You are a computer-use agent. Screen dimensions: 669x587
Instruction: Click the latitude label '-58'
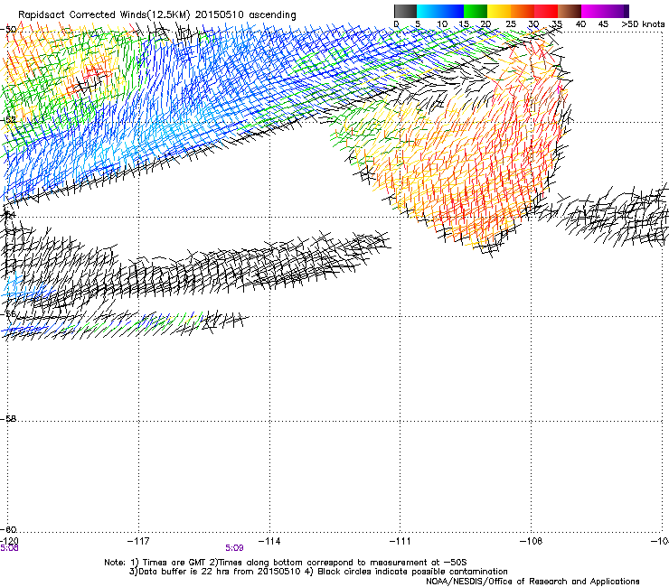8,419
